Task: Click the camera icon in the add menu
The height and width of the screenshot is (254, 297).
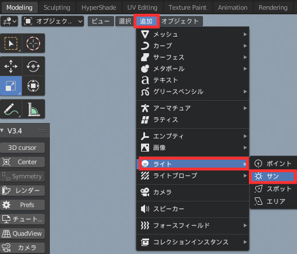Action: coord(145,192)
